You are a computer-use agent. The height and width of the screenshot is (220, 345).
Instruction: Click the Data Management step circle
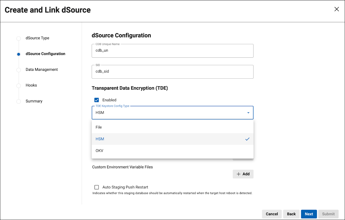tap(18, 70)
